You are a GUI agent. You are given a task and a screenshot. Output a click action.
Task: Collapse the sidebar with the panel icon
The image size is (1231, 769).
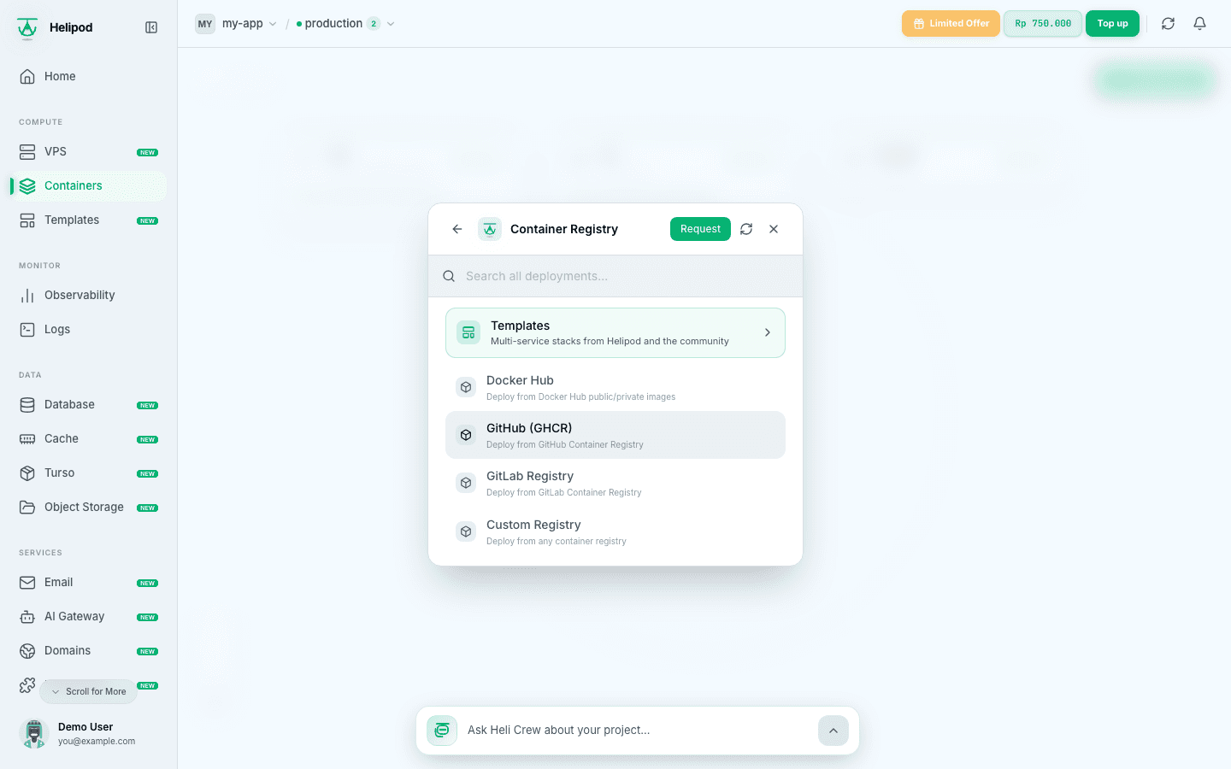151,27
